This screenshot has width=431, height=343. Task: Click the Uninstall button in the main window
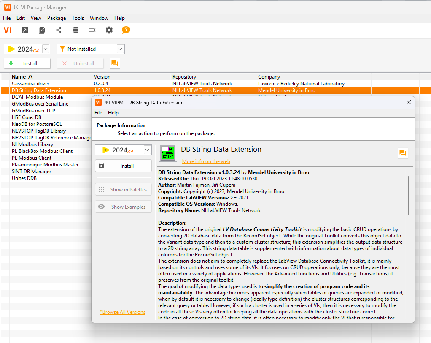80,64
